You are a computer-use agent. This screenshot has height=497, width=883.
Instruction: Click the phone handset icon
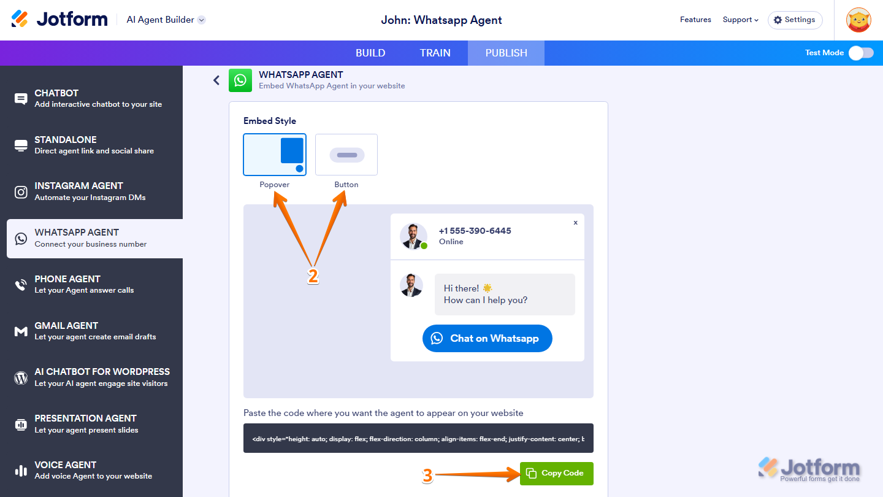pos(21,285)
